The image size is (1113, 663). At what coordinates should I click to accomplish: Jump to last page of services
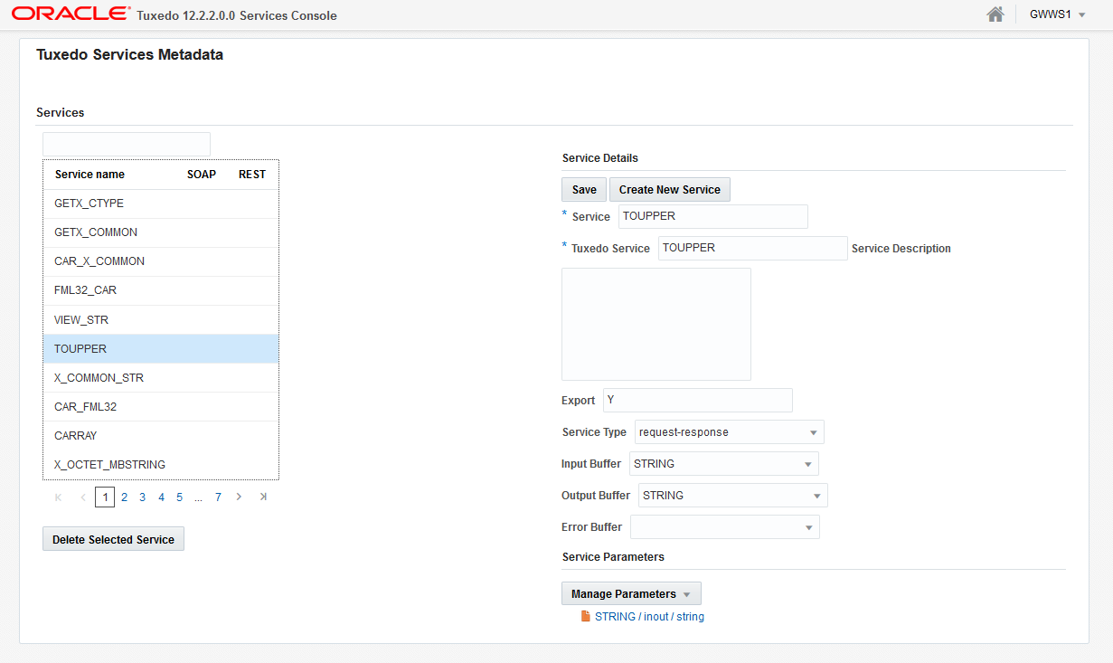pos(263,497)
